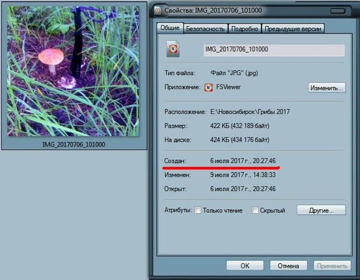
Task: Click the file type text 'Файл "JPG" (.jpg)'
Action: (234, 73)
